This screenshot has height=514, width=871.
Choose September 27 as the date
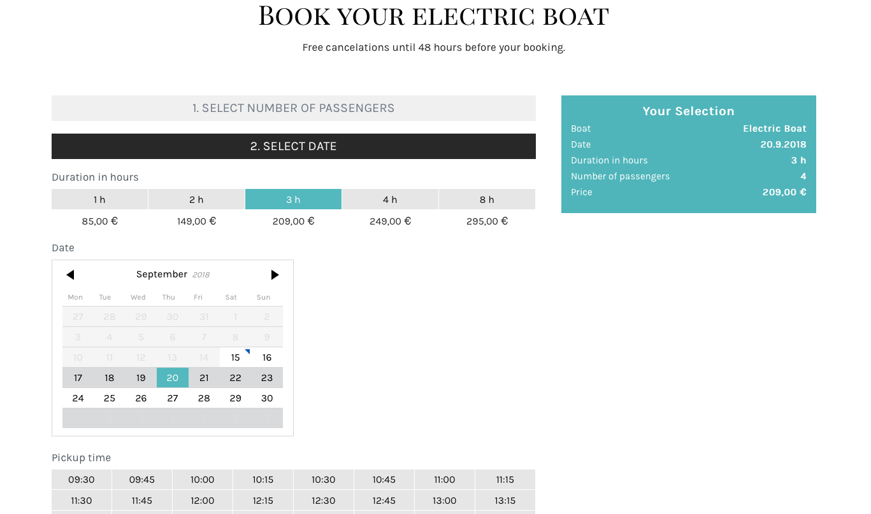pos(173,398)
